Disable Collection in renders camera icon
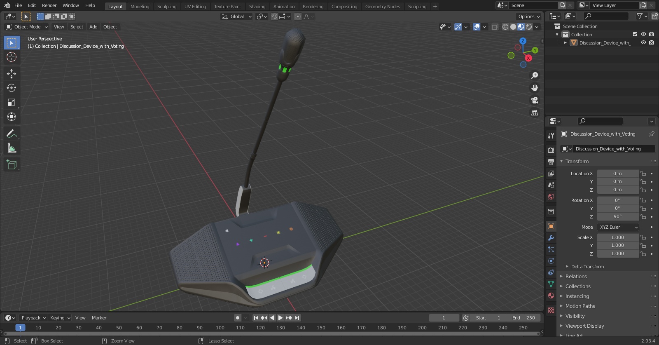The image size is (659, 345). point(652,34)
